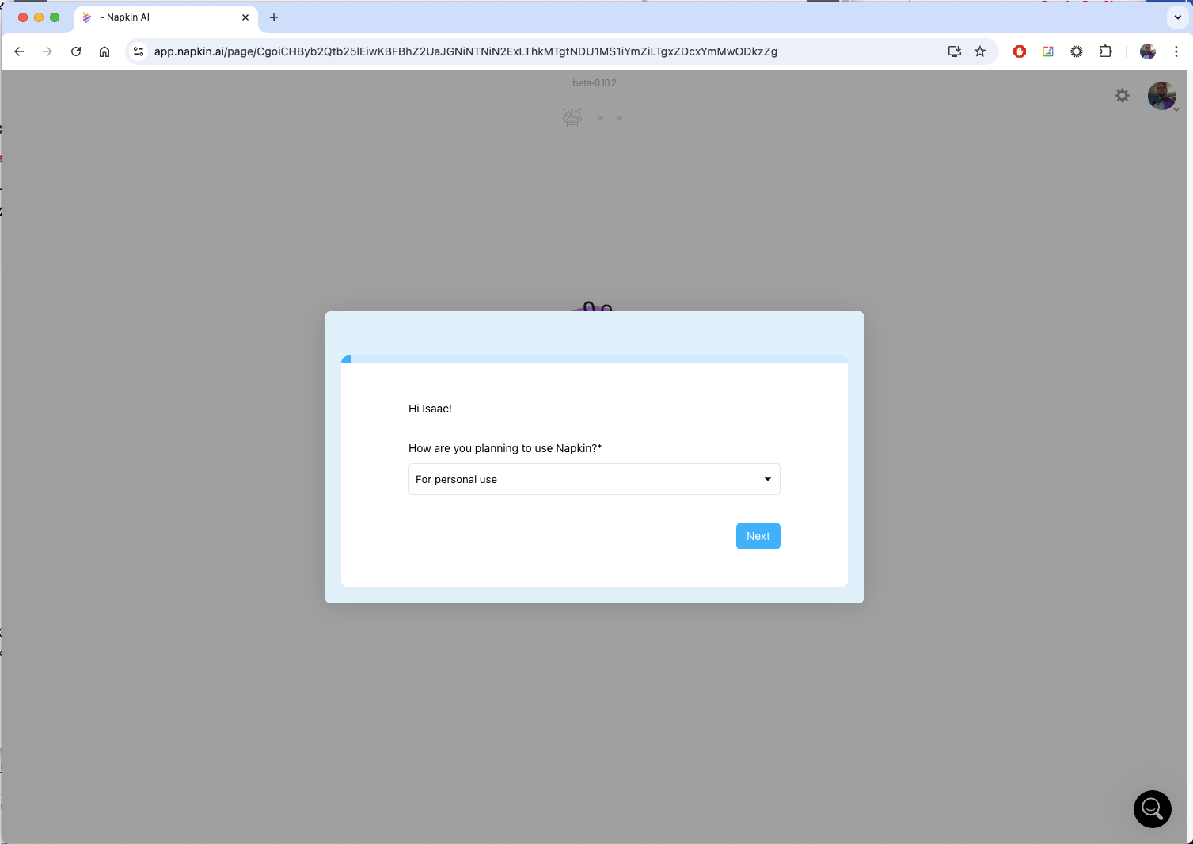Click the address bar URL
This screenshot has height=844, width=1193.
pos(465,51)
